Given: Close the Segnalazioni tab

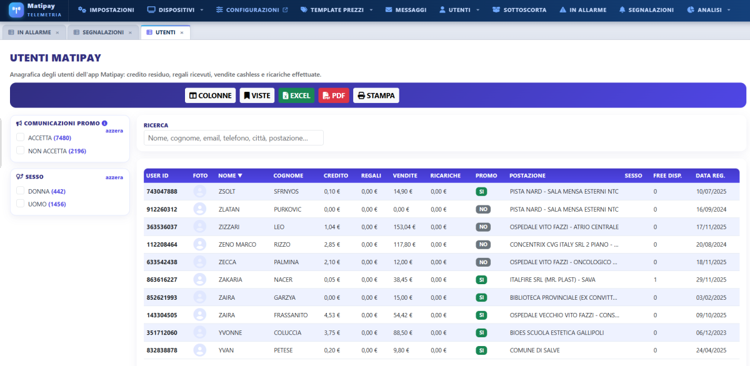Looking at the screenshot, I should (131, 32).
